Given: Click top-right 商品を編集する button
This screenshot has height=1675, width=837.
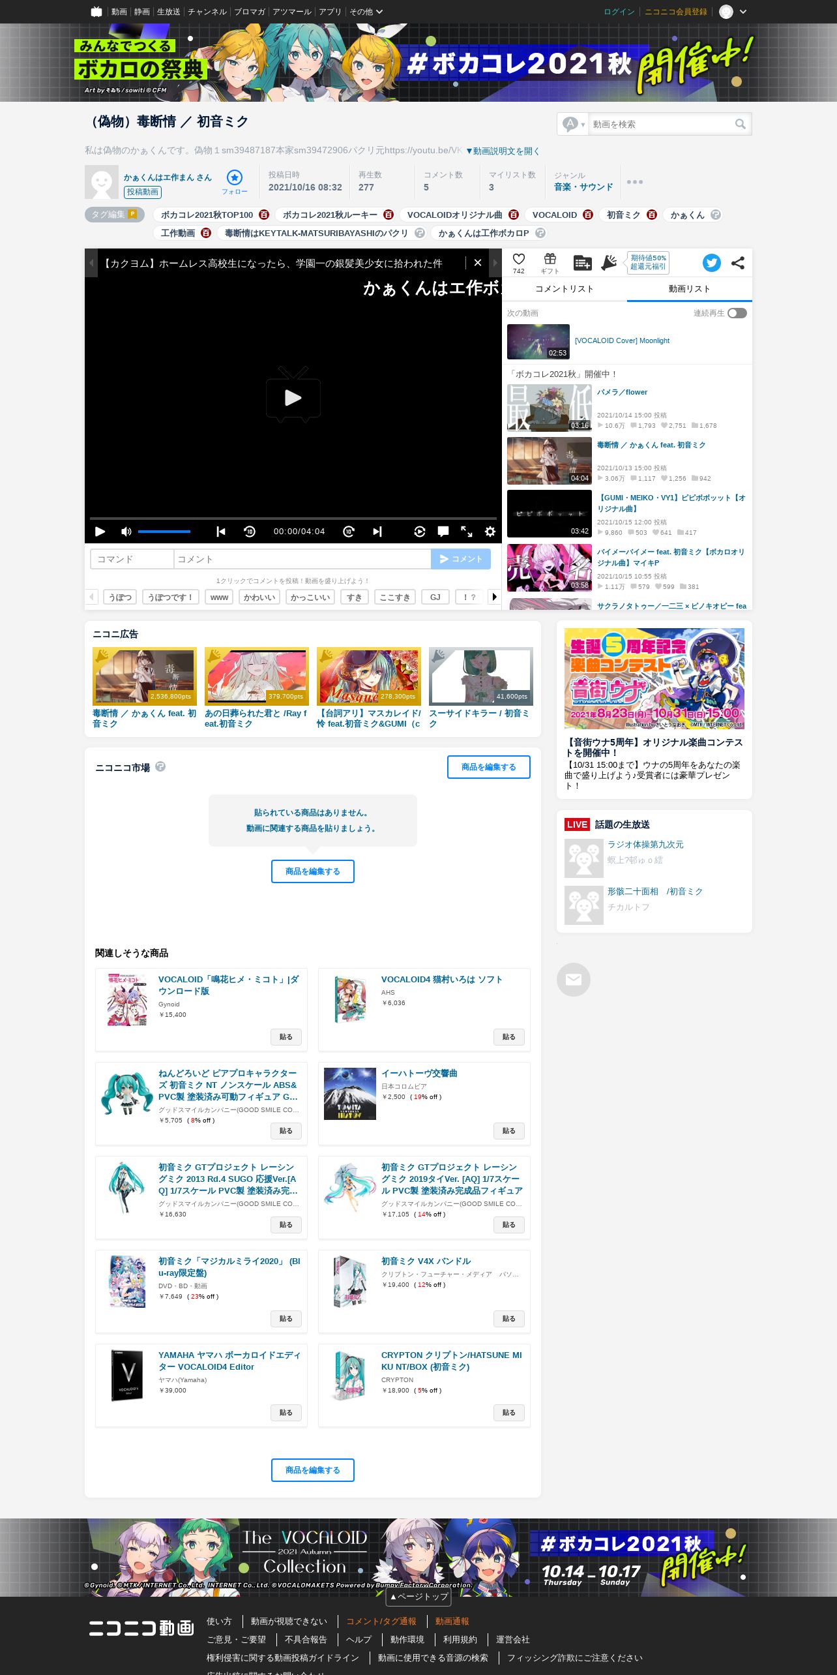Looking at the screenshot, I should (489, 767).
